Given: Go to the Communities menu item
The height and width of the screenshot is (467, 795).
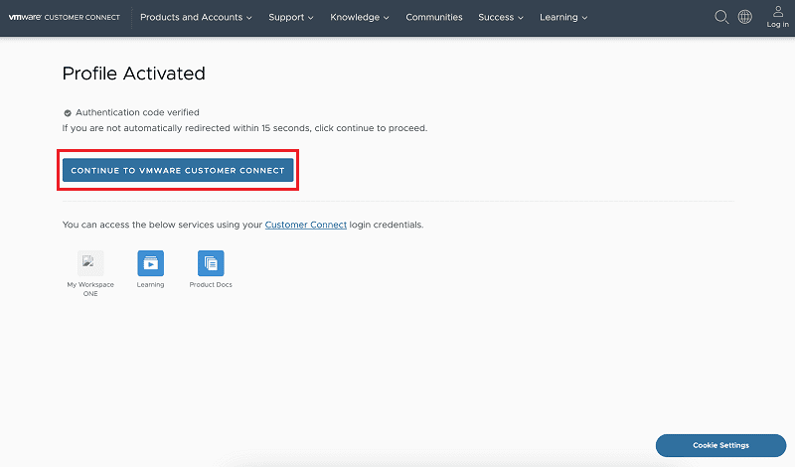Looking at the screenshot, I should [x=434, y=17].
